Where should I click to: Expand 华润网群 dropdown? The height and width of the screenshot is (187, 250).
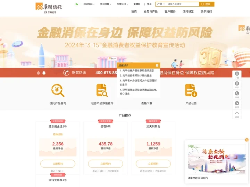click(106, 4)
